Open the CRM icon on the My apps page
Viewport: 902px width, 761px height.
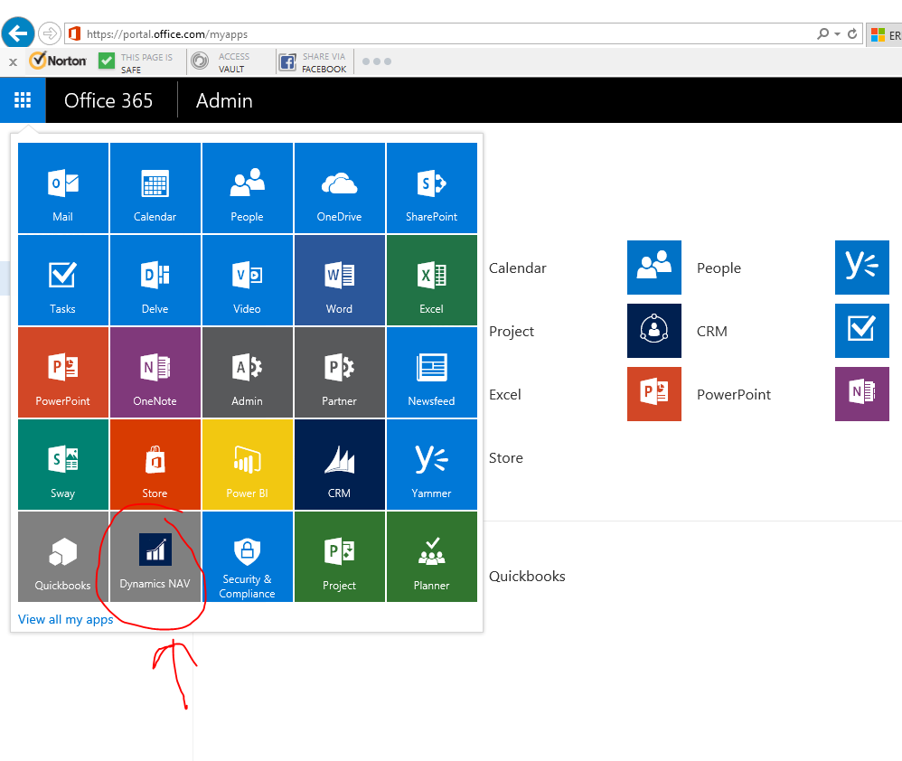(654, 331)
